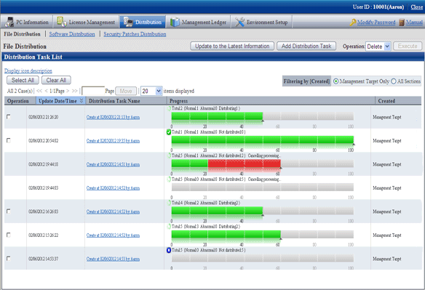Select the Distribution tab
425x290 pixels.
pyautogui.click(x=143, y=22)
